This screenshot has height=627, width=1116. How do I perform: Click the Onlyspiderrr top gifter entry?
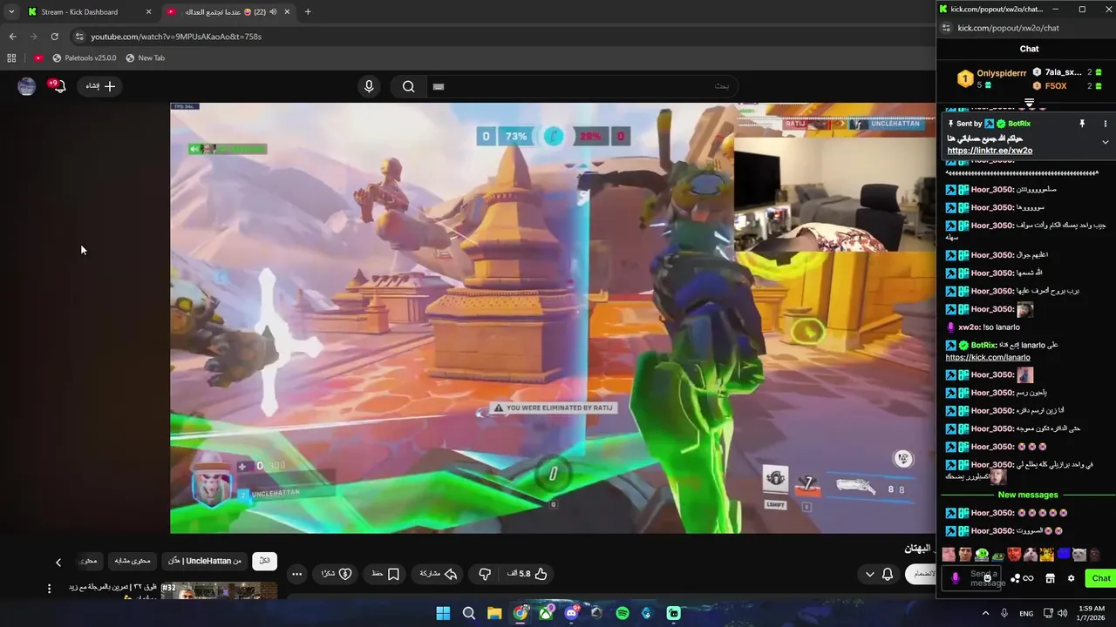click(x=992, y=78)
